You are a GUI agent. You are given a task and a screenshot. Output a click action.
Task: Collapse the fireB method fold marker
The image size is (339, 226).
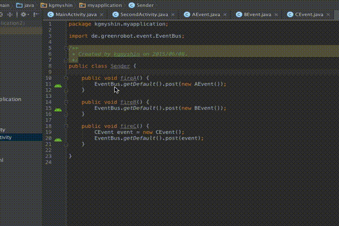tap(67, 102)
